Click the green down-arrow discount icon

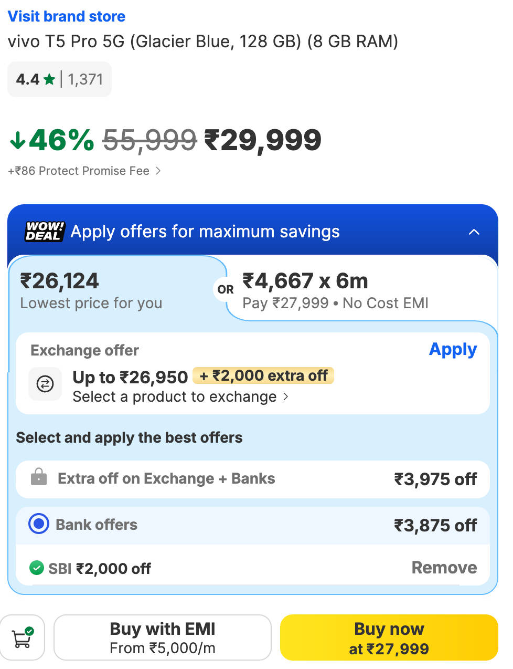(18, 140)
